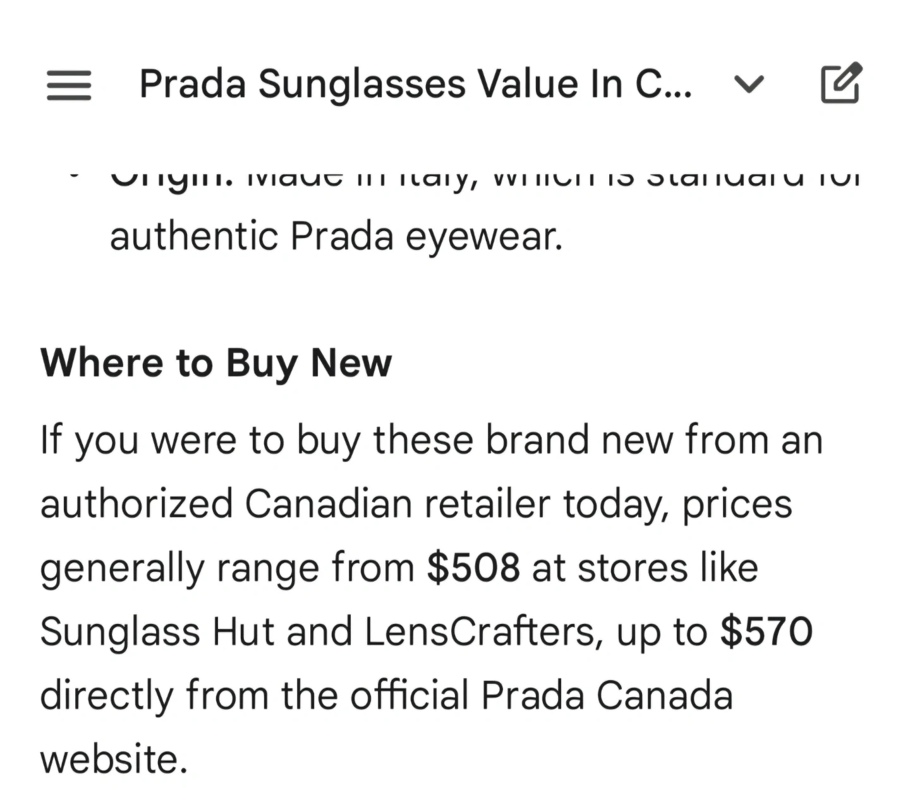Click the partially hidden 'Origin' bullet line

(483, 178)
